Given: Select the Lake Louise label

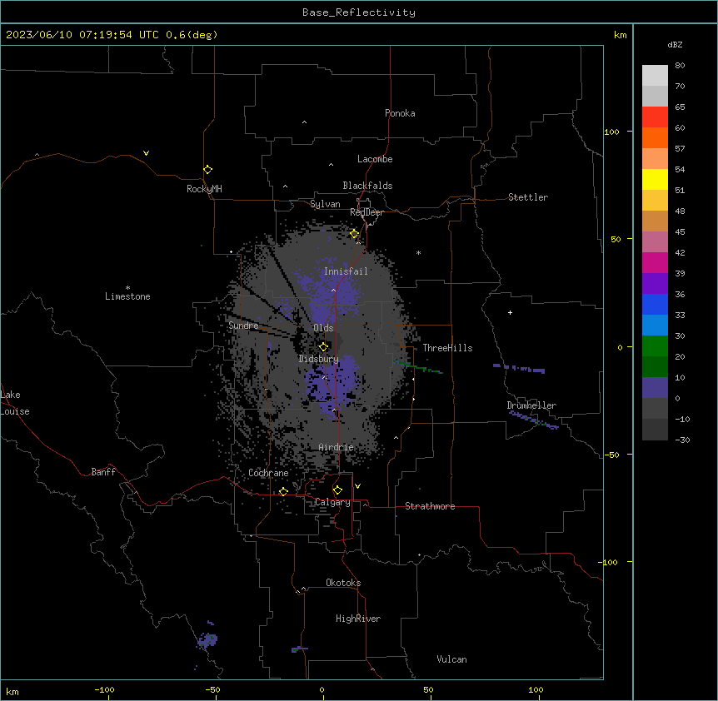Looking at the screenshot, I should 15,403.
